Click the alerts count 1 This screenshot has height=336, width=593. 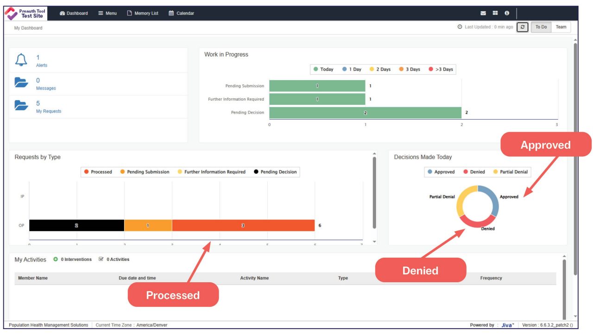(x=38, y=57)
